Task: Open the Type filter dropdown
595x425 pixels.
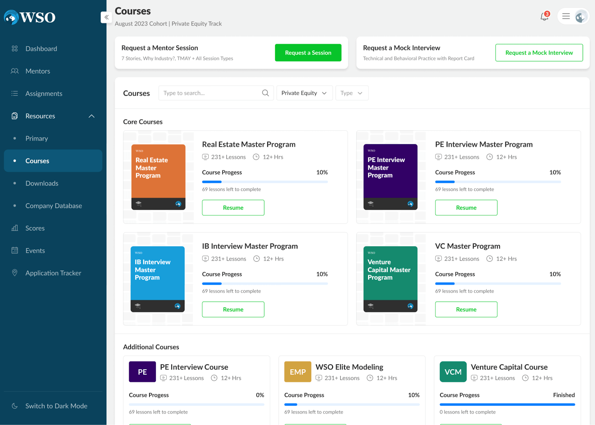Action: [352, 93]
